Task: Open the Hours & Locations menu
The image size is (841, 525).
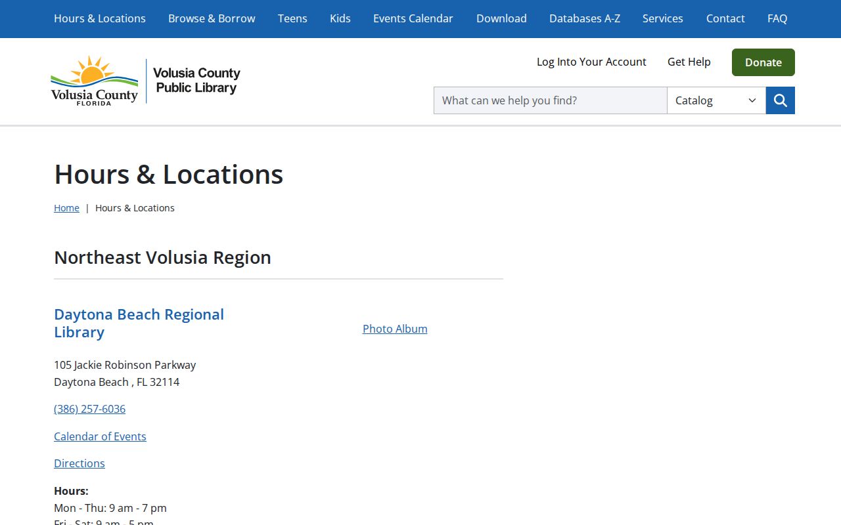Action: [100, 18]
